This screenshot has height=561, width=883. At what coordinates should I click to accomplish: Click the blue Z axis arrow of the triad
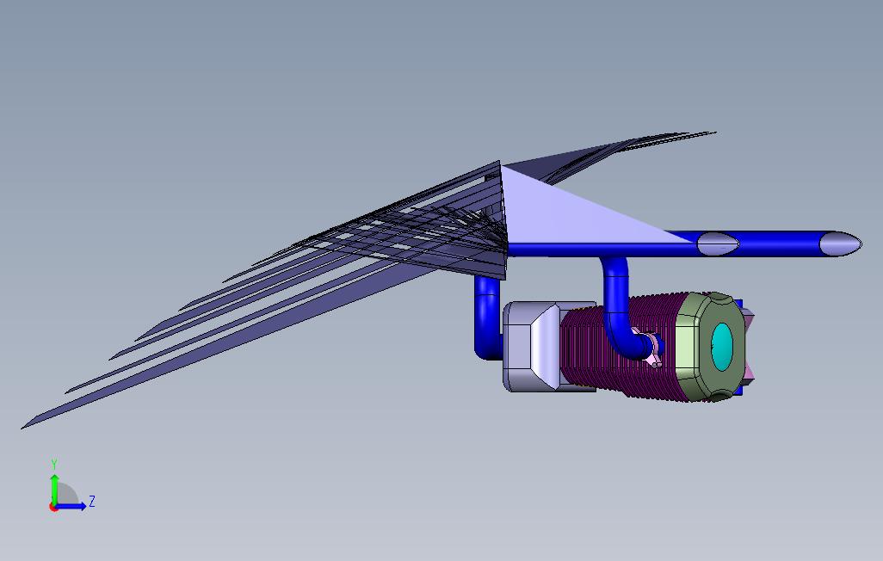click(x=72, y=506)
